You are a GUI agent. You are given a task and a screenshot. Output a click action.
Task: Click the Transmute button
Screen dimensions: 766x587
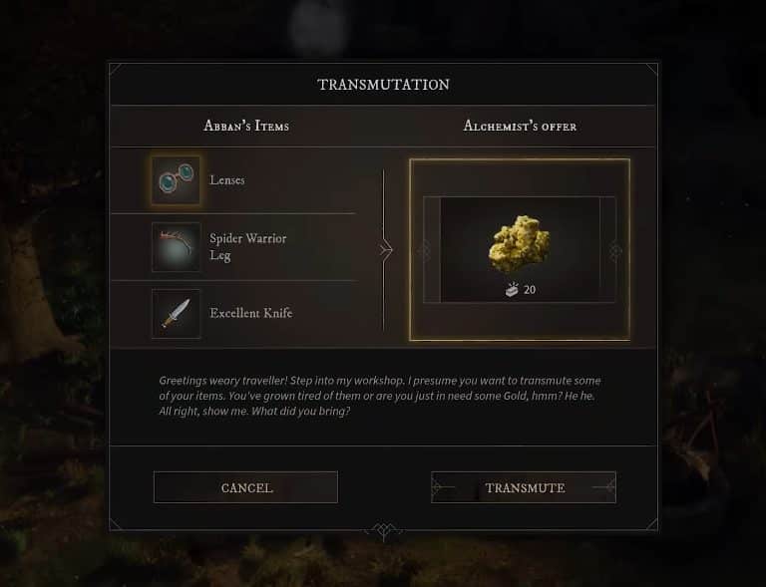[524, 487]
